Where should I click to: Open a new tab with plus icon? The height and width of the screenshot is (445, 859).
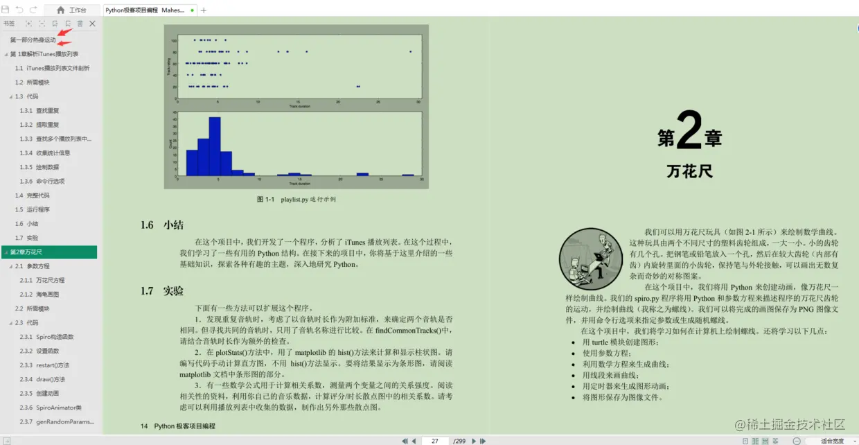203,10
